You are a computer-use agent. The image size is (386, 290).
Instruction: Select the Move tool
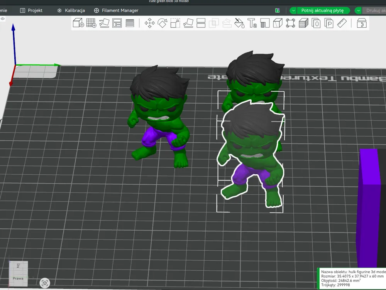(x=149, y=23)
